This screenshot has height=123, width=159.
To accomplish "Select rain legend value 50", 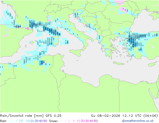I will 45,121.
